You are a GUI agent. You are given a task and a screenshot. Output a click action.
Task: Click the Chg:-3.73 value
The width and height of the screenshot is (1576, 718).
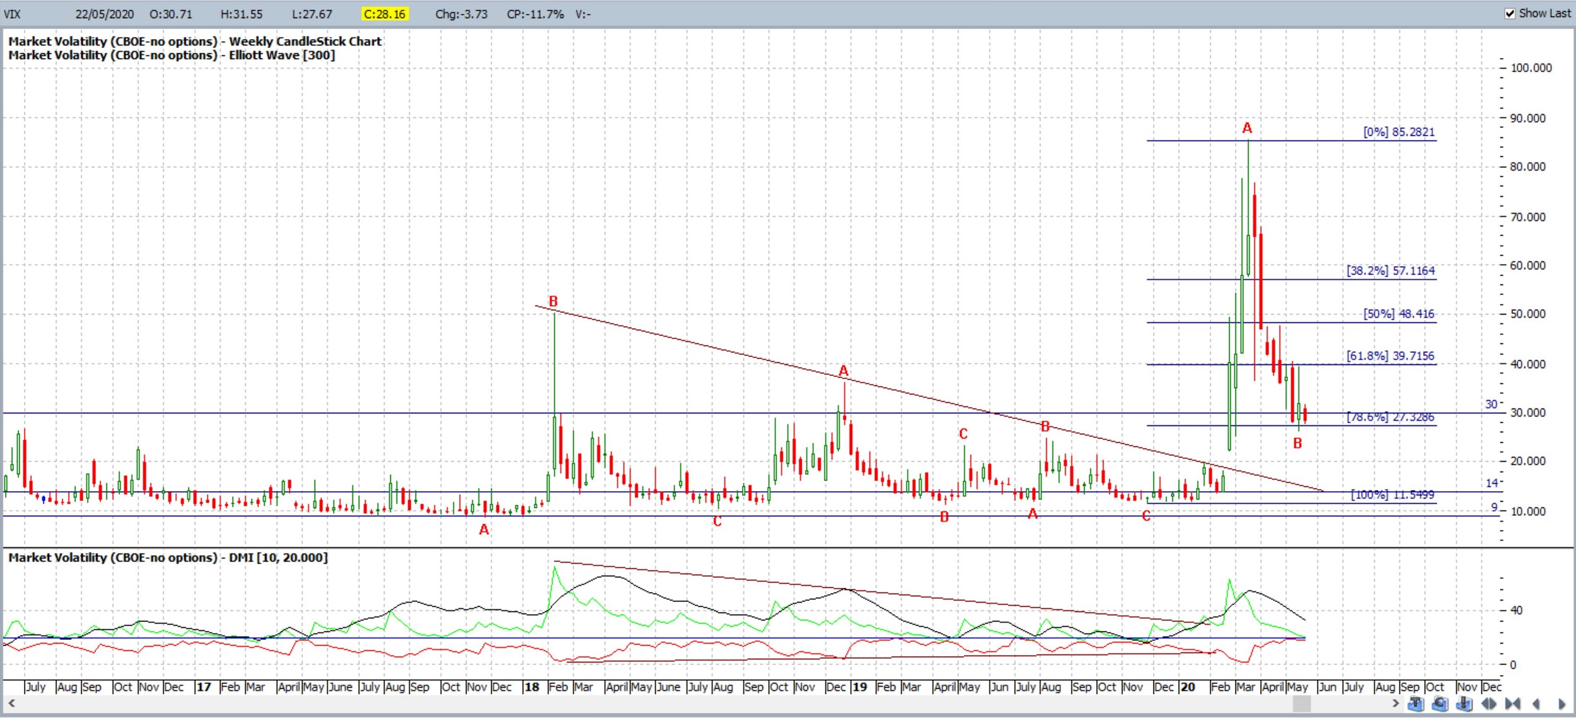click(x=461, y=14)
